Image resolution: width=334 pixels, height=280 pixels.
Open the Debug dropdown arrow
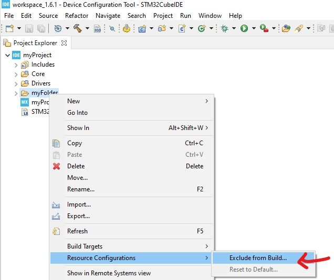(x=234, y=28)
